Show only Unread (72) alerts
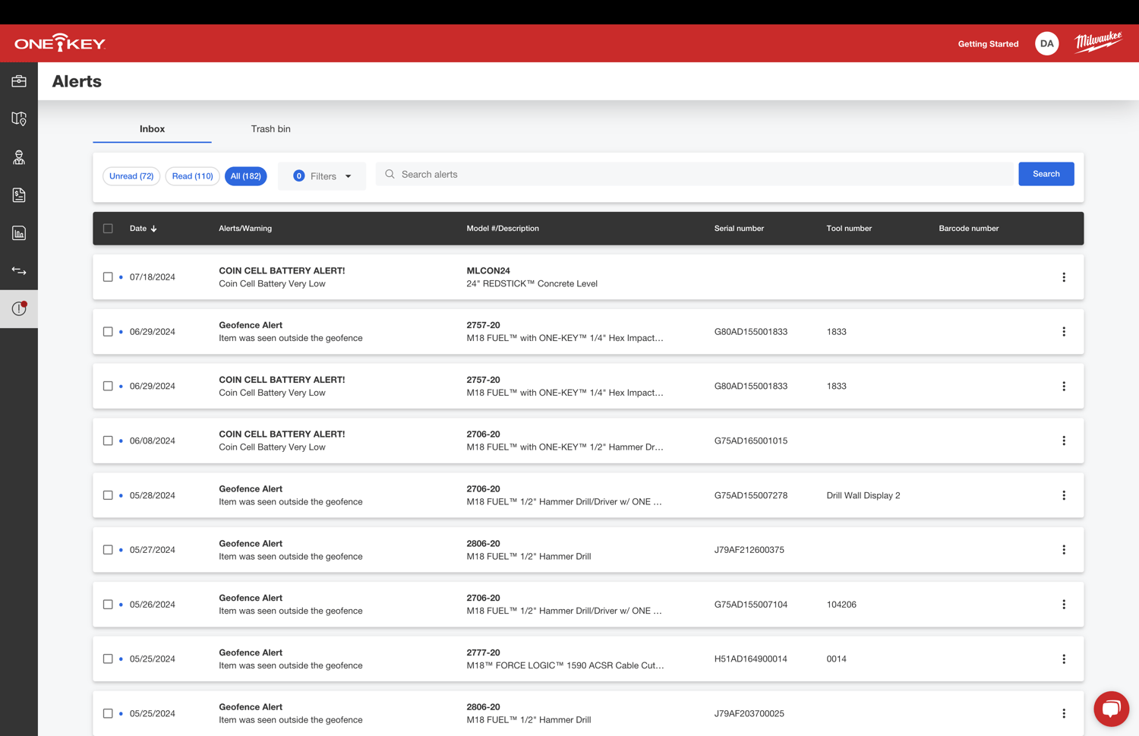The image size is (1139, 736). 131,175
